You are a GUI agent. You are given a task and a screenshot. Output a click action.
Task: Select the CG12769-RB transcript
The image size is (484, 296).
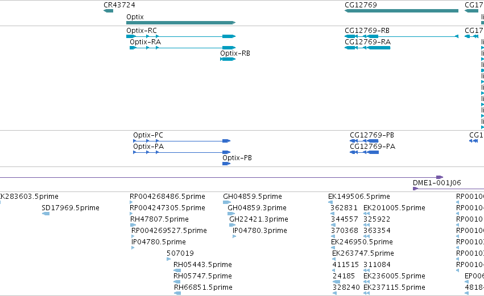(402, 36)
